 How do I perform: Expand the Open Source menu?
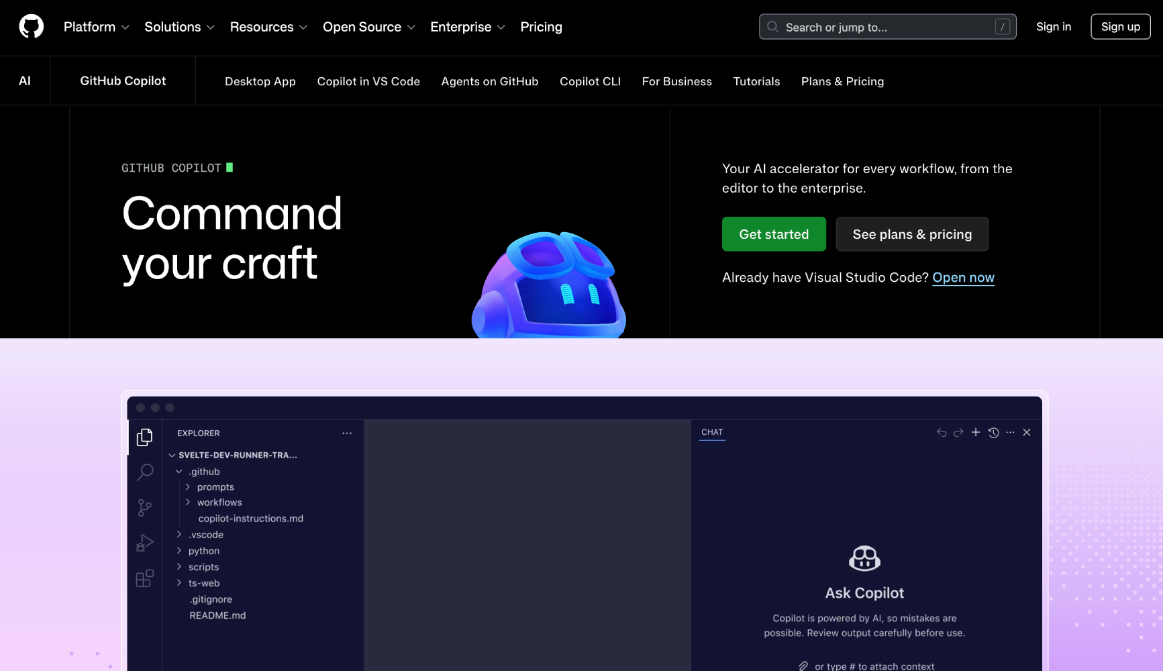369,27
